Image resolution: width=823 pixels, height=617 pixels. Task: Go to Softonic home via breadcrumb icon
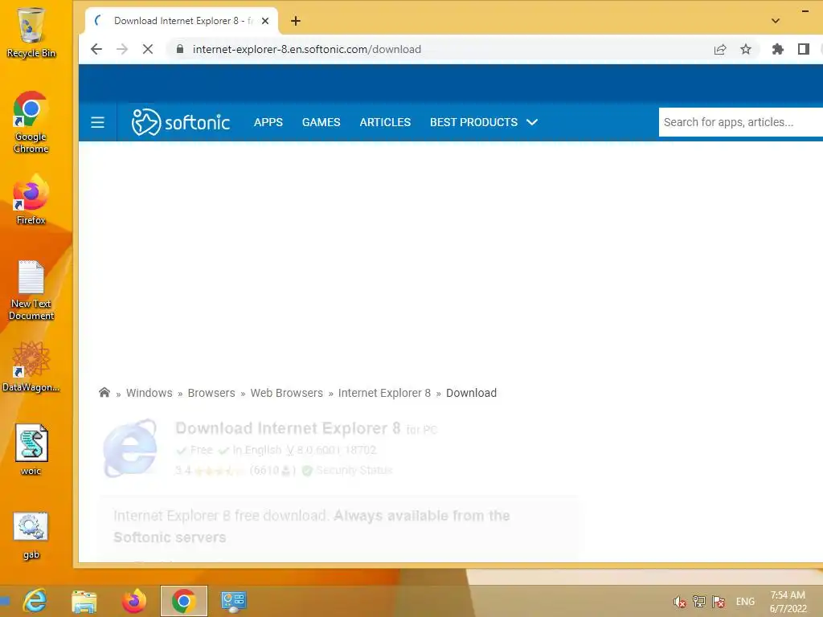tap(104, 393)
